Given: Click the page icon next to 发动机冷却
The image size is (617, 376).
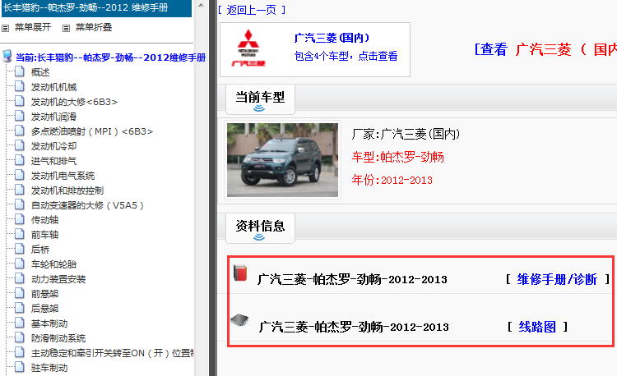Looking at the screenshot, I should [20, 145].
